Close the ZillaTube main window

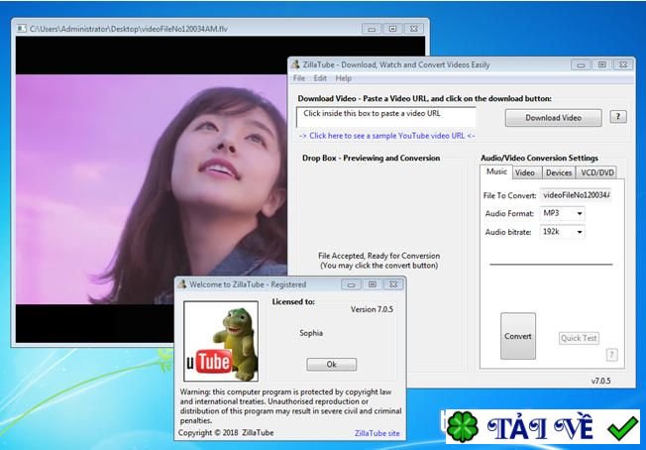(x=623, y=64)
